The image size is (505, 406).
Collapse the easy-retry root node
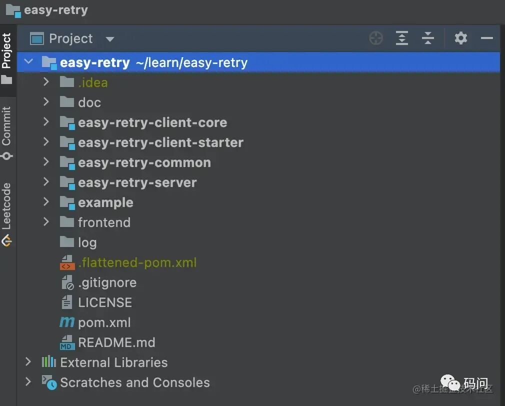[28, 61]
